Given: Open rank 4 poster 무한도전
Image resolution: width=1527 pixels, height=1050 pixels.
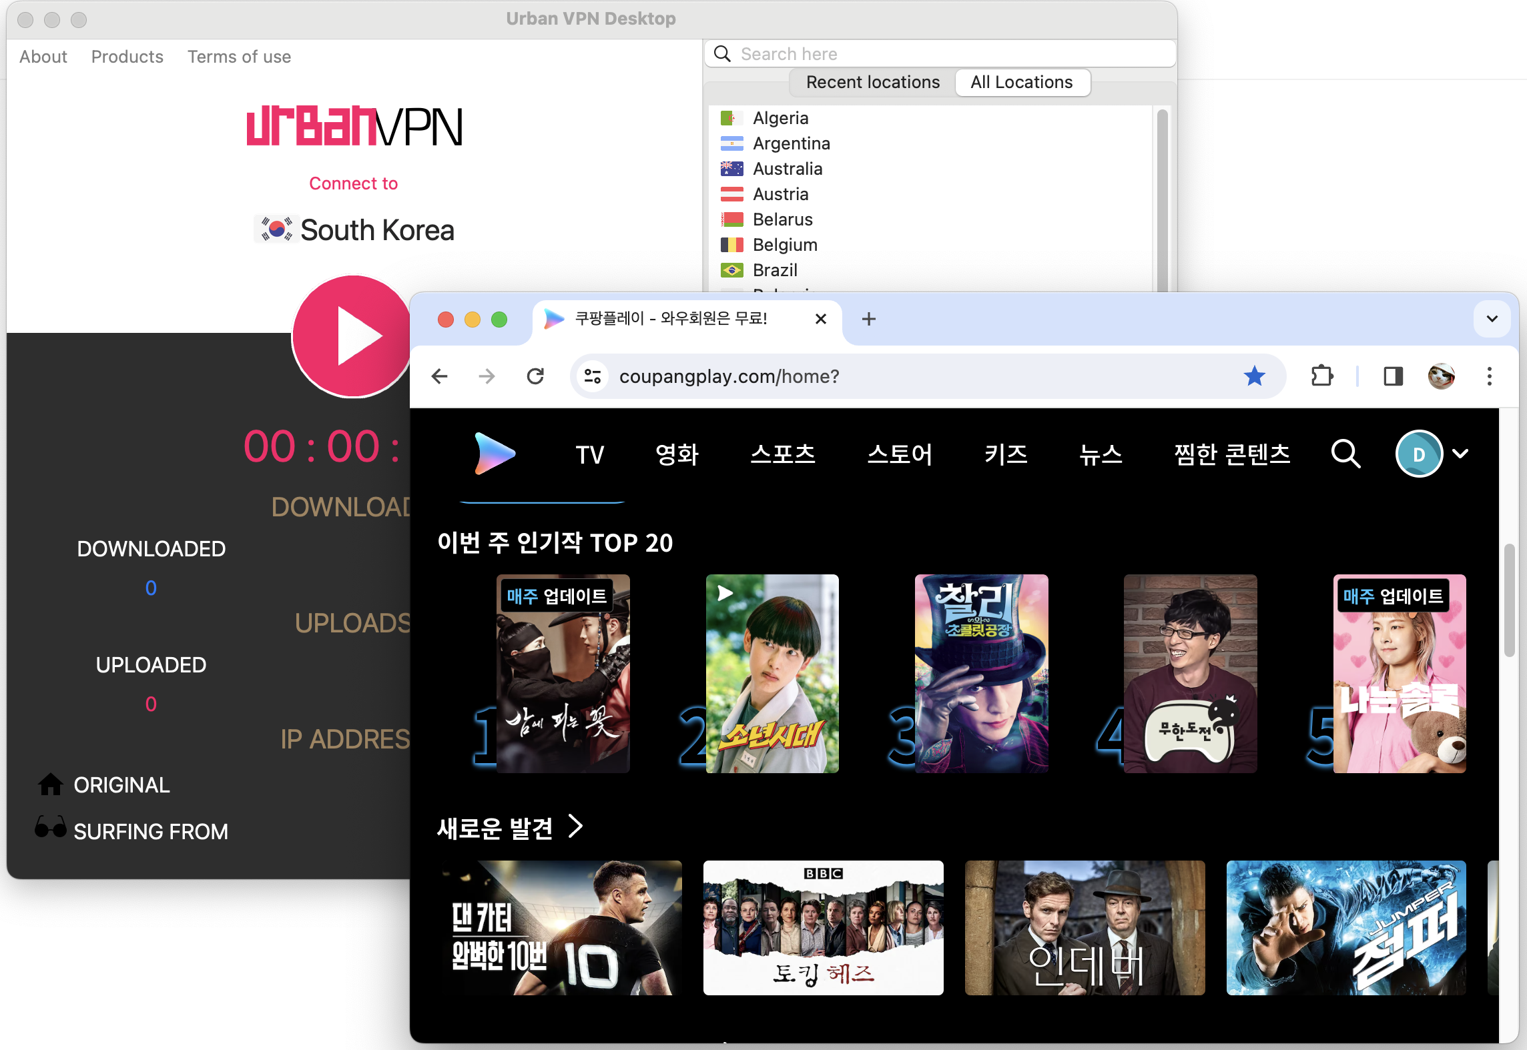Looking at the screenshot, I should point(1190,674).
